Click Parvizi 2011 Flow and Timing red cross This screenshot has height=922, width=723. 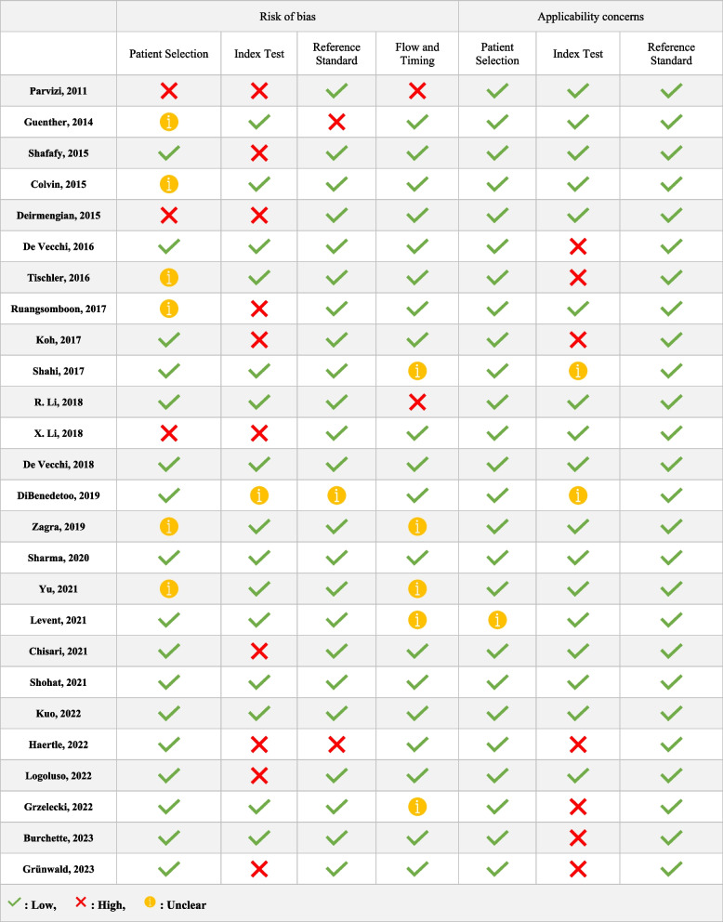417,90
